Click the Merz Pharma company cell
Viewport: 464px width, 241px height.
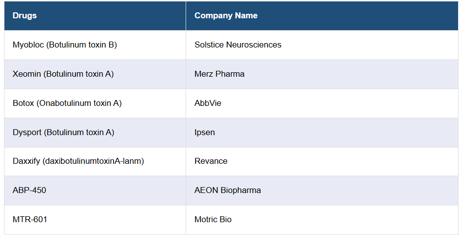click(219, 74)
